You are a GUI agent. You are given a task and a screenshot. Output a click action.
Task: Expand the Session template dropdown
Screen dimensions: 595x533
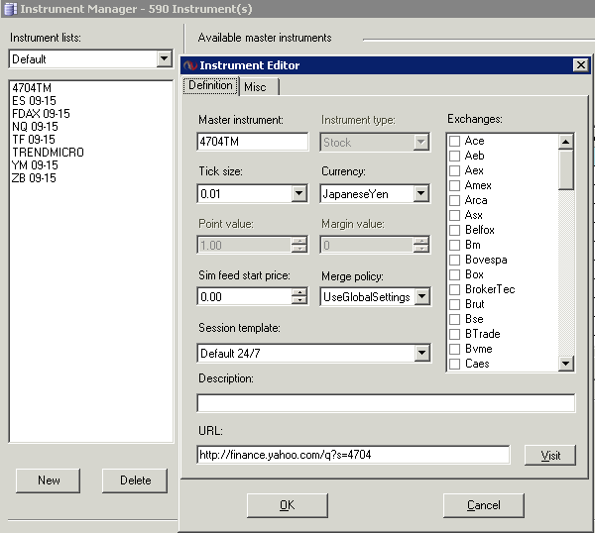[x=422, y=353]
